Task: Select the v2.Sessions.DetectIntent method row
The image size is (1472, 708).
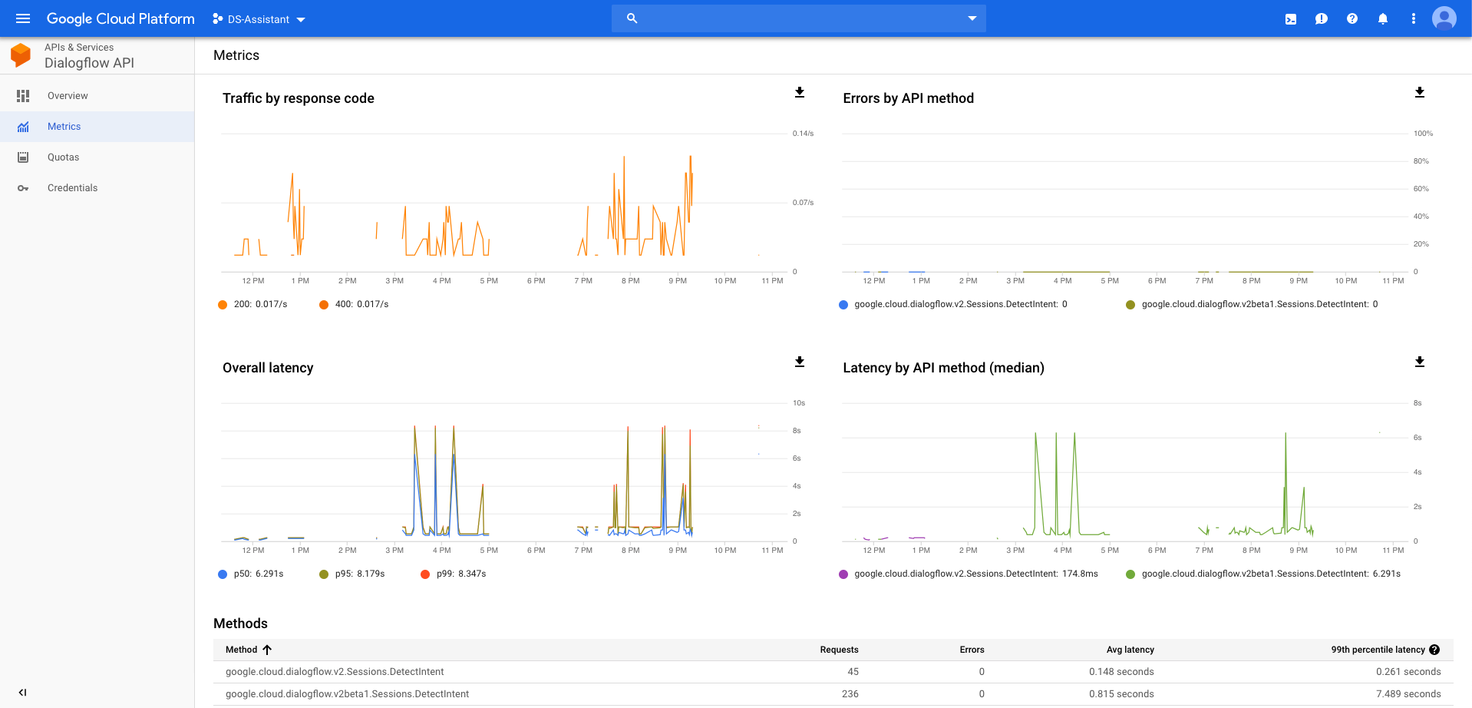Action: [833, 672]
